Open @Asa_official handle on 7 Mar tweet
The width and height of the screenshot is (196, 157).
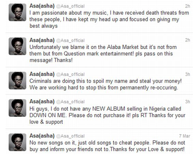click(x=70, y=136)
